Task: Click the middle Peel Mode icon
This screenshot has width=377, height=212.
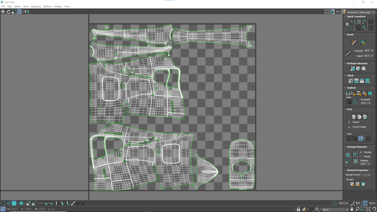Action: tap(359, 117)
